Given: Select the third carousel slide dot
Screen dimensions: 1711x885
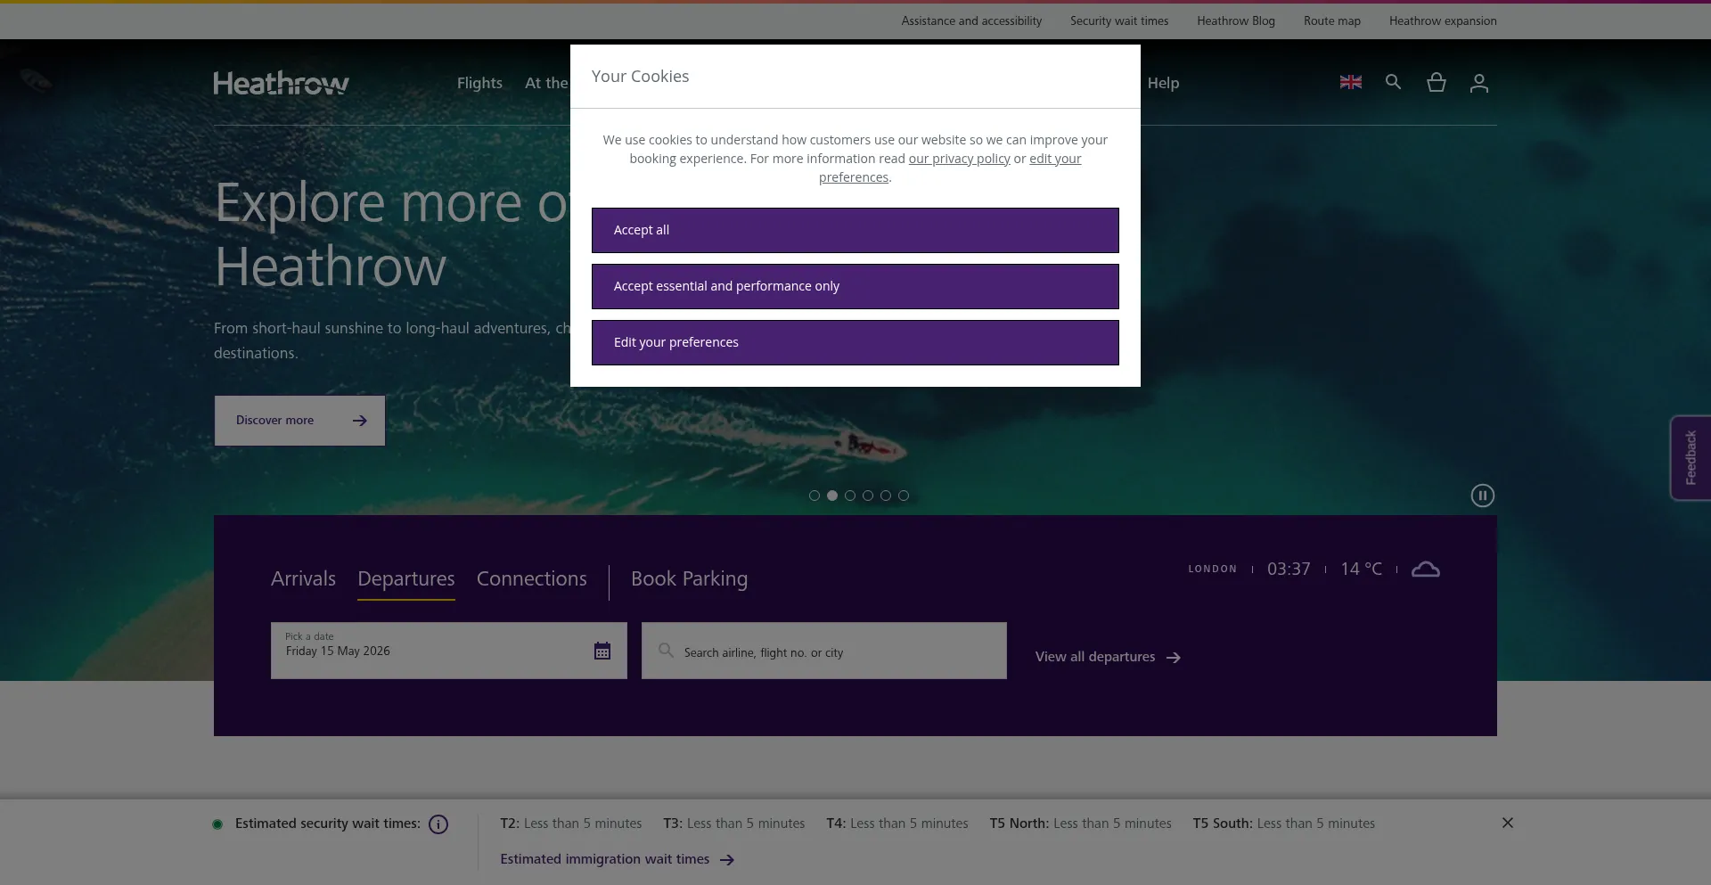Looking at the screenshot, I should (849, 496).
